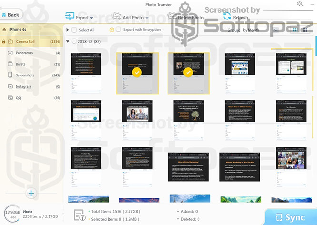This screenshot has width=317, height=225.
Task: Click the Delete Photo icon
Action: pos(172,16)
